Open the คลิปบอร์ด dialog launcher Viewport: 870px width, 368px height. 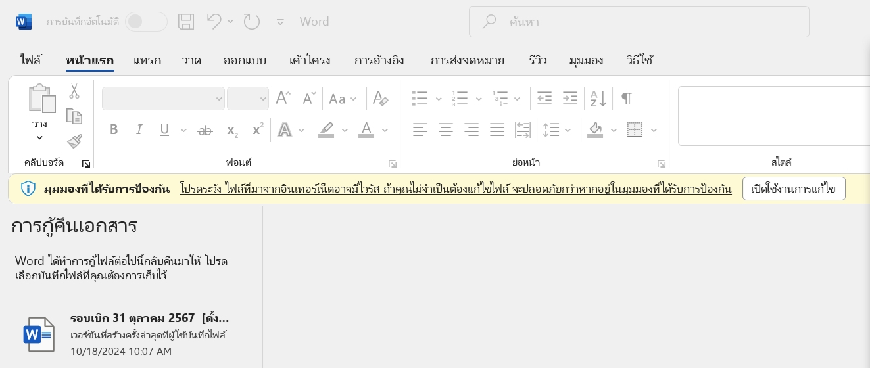[x=85, y=162]
